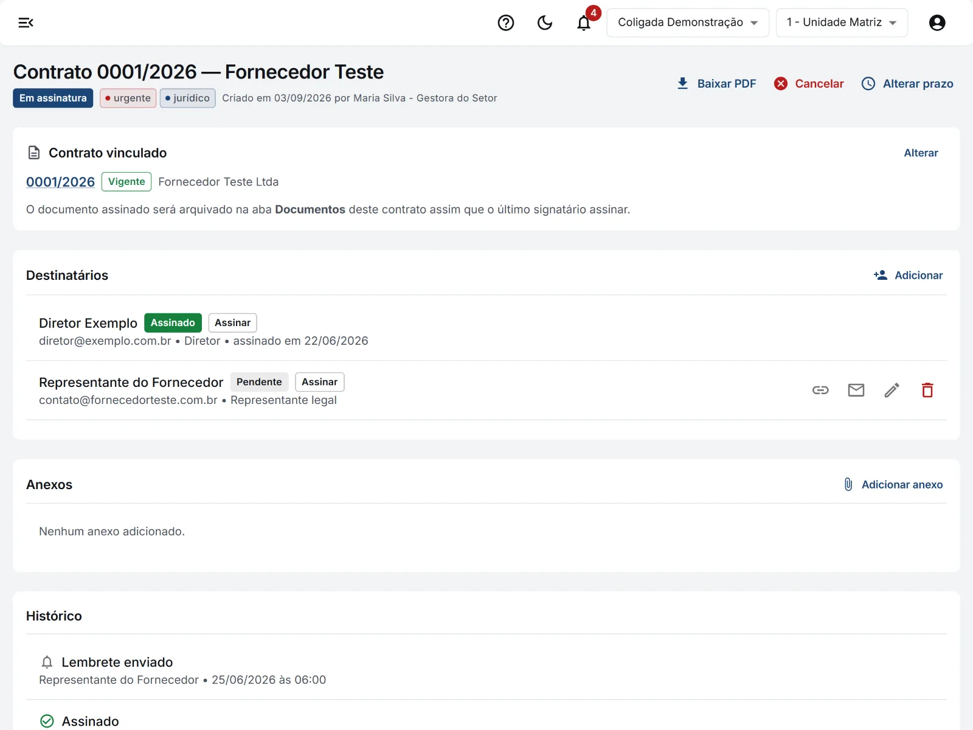Open notifications bell with badge
Screen dimensions: 973x730
point(584,23)
